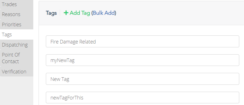244x105 pixels.
Task: Open the Bulk Add link
Action: (x=104, y=13)
